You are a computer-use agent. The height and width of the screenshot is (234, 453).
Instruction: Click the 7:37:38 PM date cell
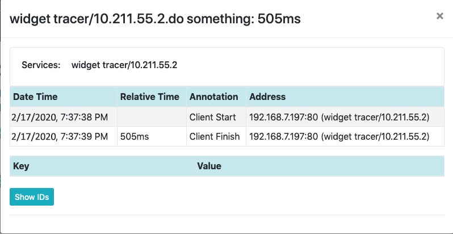pyautogui.click(x=59, y=117)
